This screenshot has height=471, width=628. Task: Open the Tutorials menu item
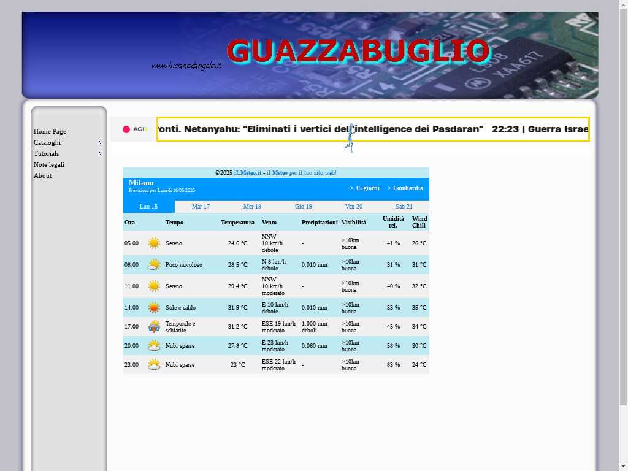coord(47,154)
